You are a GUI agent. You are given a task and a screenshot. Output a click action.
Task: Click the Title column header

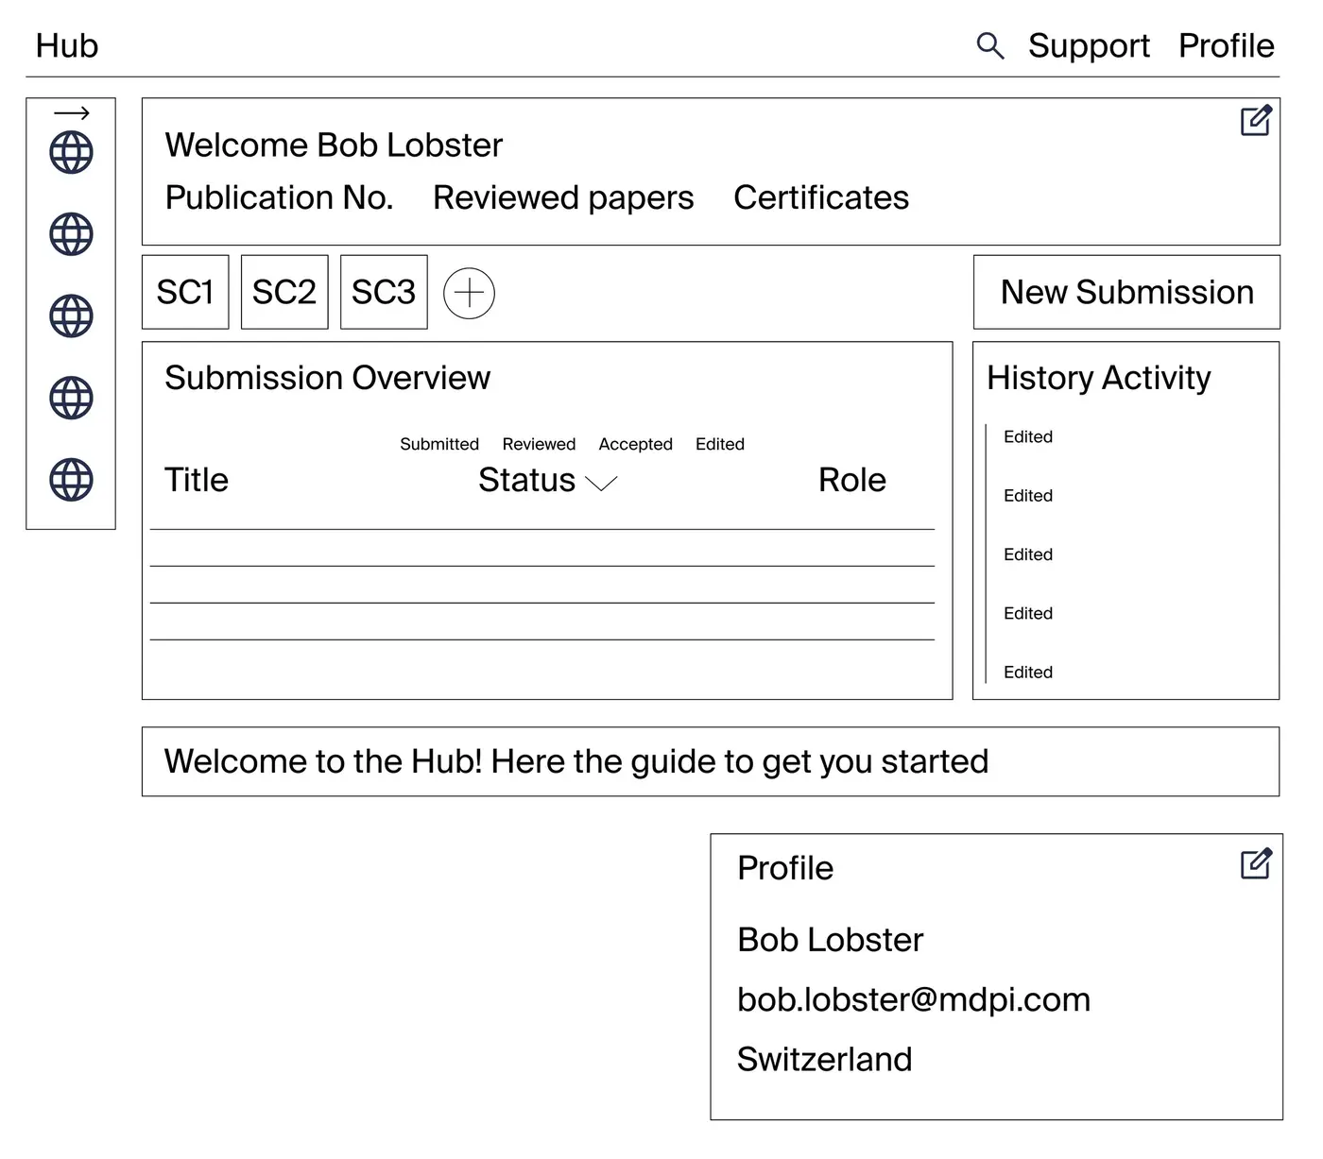tap(197, 480)
